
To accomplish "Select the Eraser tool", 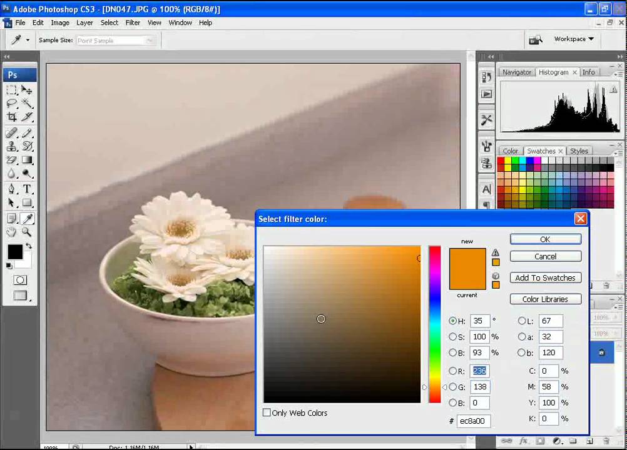I will point(12,160).
